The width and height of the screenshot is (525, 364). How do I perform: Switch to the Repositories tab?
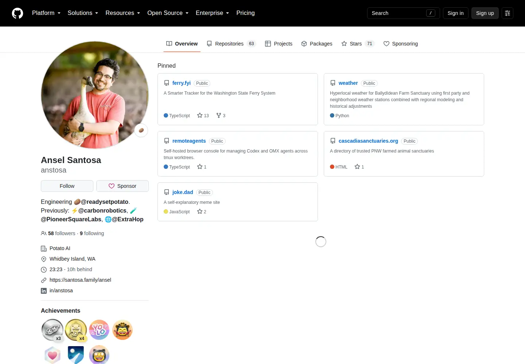(231, 44)
